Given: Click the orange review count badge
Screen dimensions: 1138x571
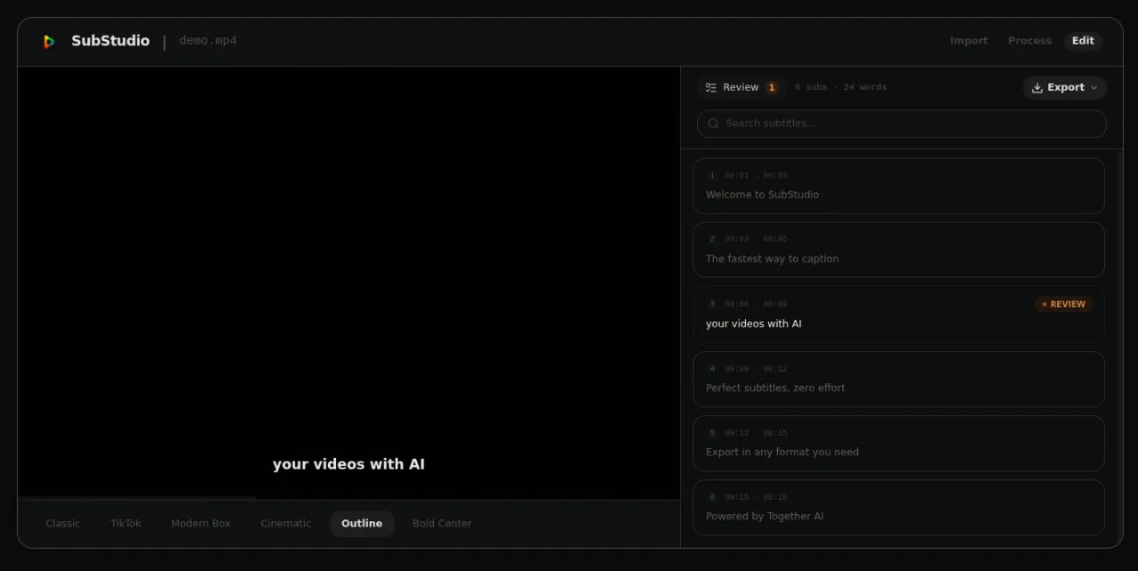Looking at the screenshot, I should coord(772,87).
